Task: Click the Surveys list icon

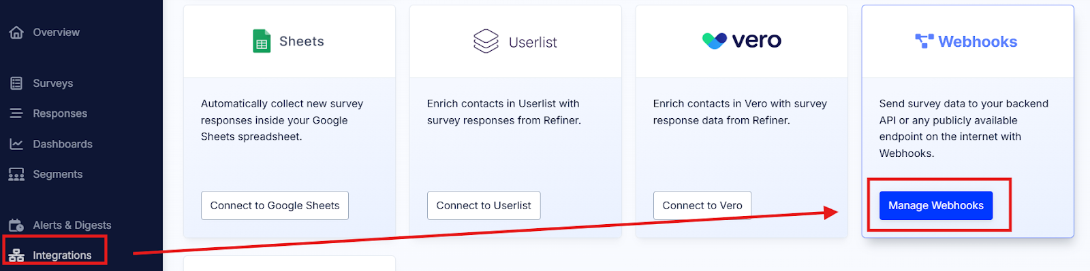Action: point(16,83)
